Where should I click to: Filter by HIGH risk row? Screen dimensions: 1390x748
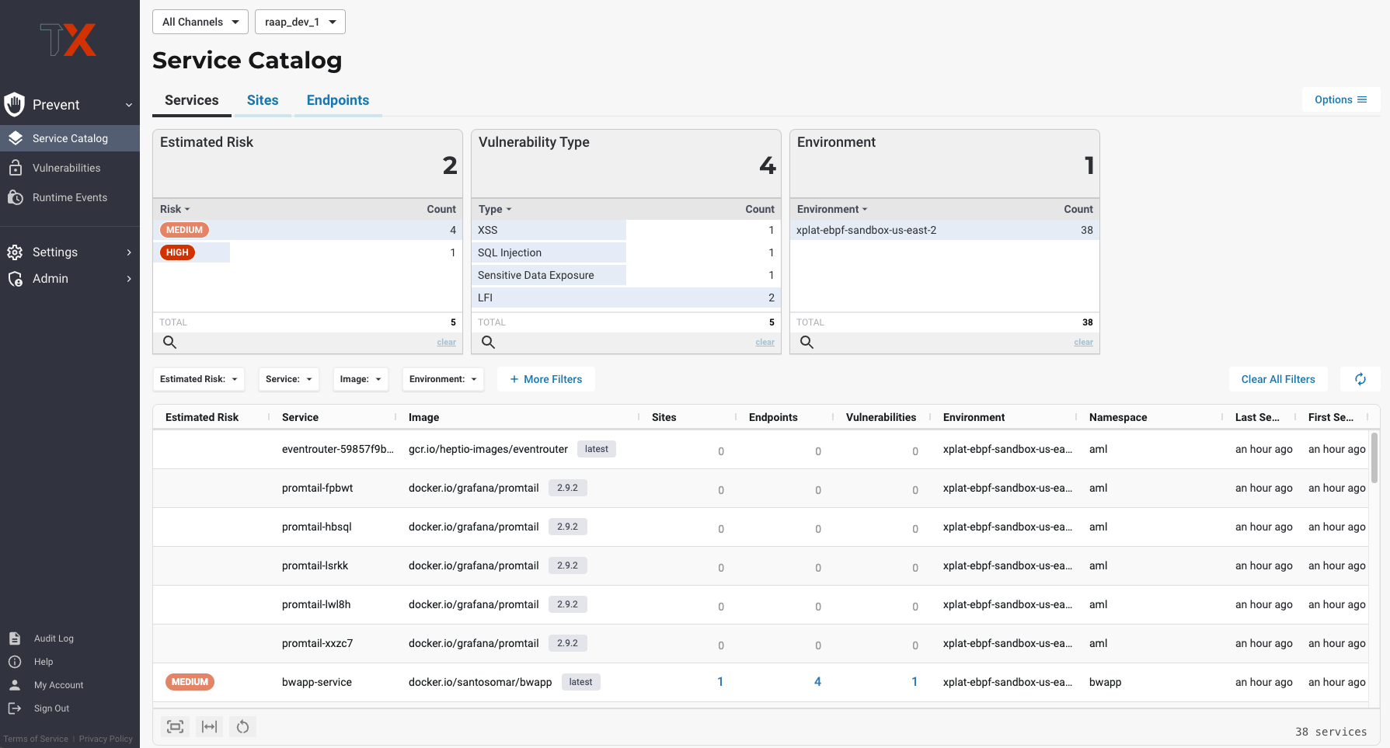[x=308, y=252]
